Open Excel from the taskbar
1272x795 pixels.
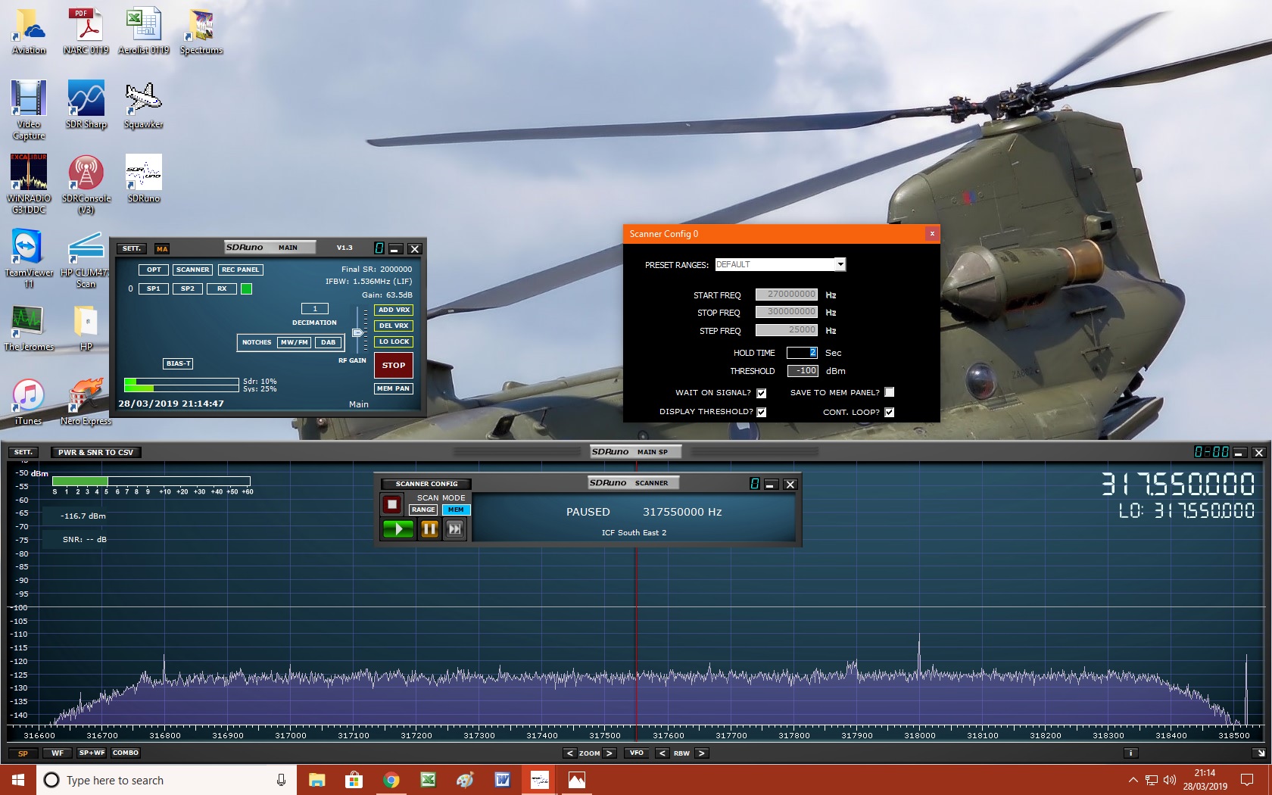click(428, 780)
